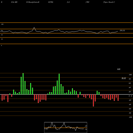Click the RSI value 59.51 label
This screenshot has height=133, width=133.
click(x=122, y=31)
